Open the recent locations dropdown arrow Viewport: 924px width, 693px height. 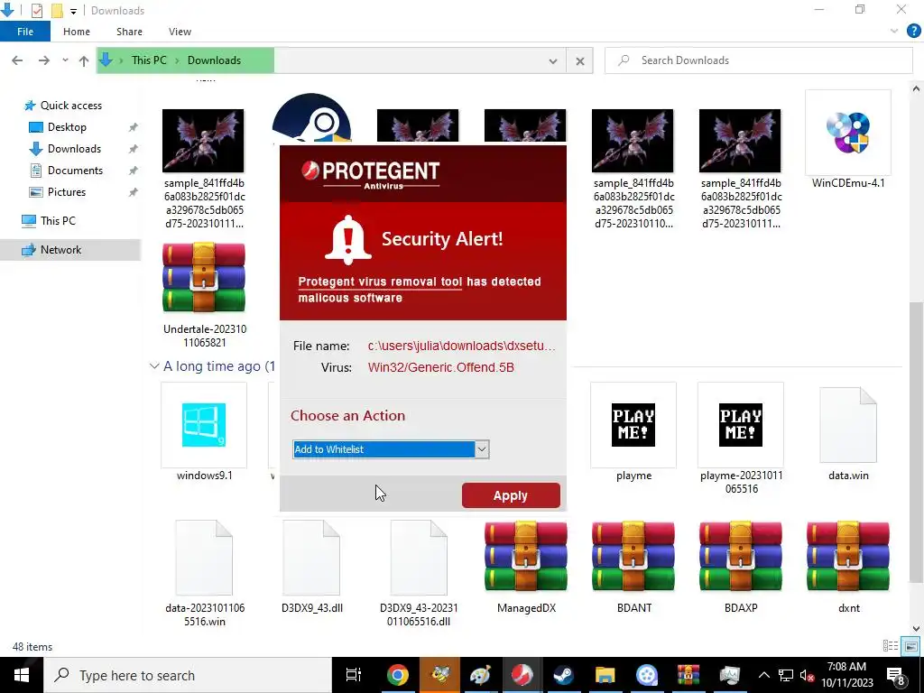click(65, 60)
